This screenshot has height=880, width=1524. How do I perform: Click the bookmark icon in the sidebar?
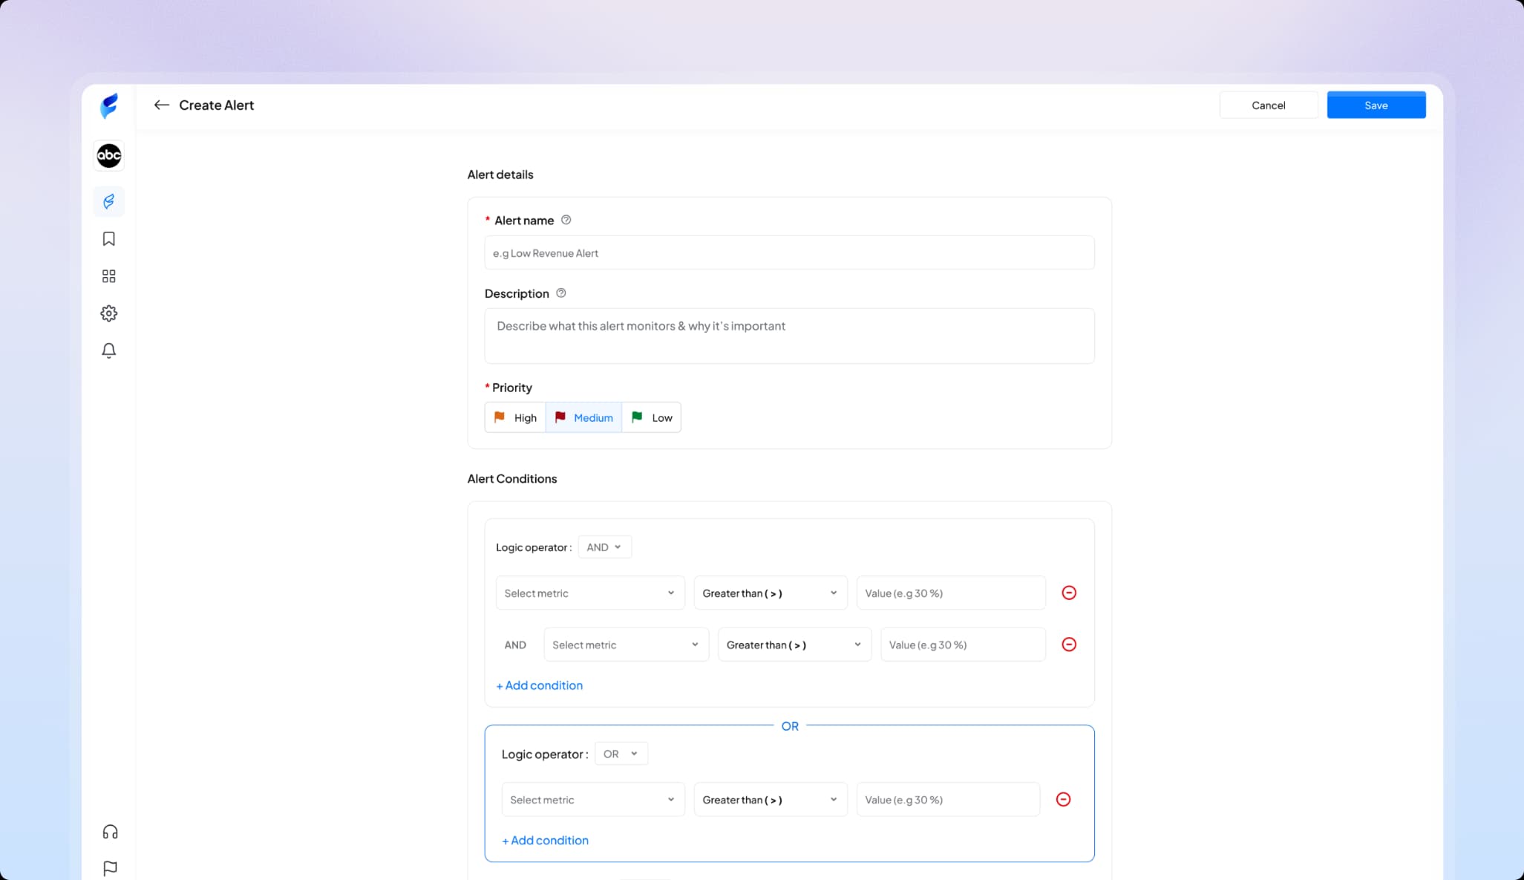point(108,238)
